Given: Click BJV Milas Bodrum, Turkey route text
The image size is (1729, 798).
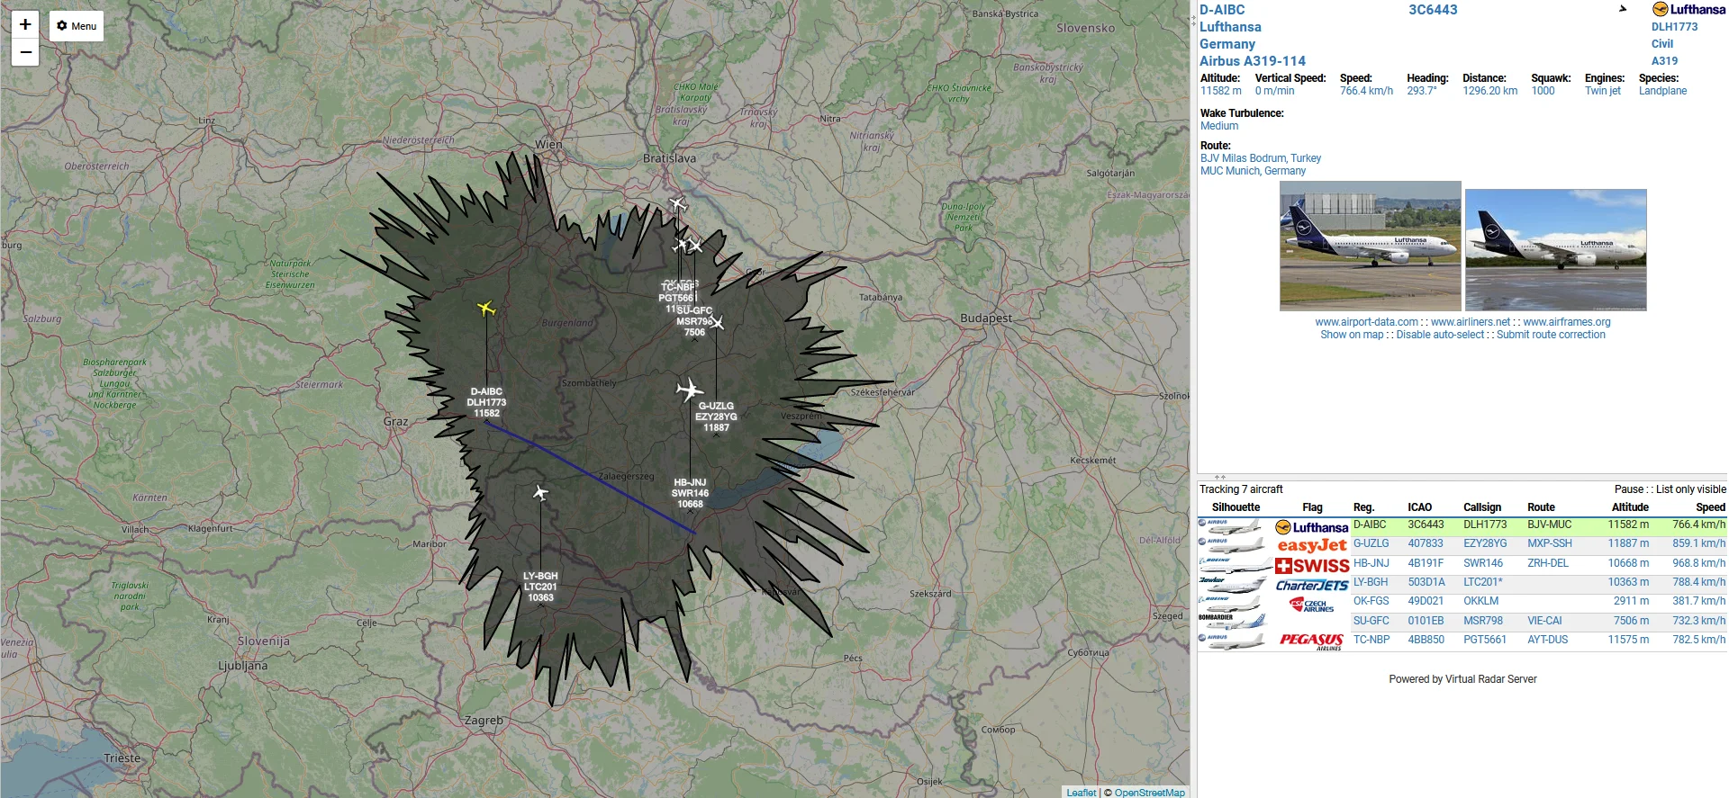Looking at the screenshot, I should coord(1260,158).
